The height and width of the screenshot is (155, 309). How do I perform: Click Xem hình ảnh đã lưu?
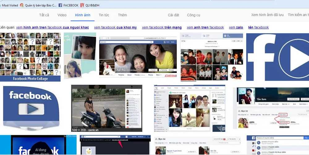pyautogui.click(x=267, y=15)
